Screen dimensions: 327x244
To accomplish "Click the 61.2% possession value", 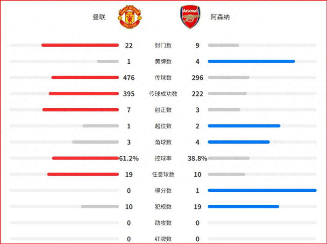I will [129, 158].
